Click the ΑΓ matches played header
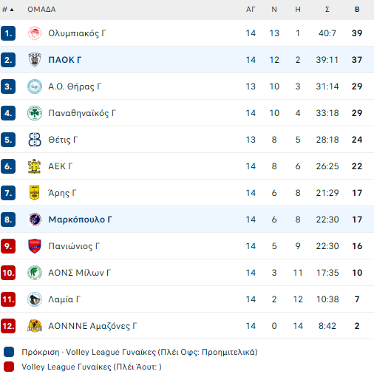This screenshot has width=374, height=374. [251, 10]
